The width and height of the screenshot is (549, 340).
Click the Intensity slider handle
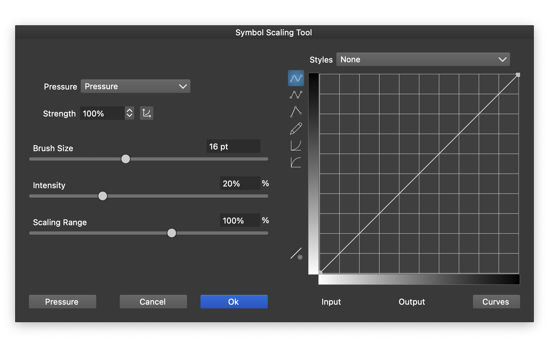pos(103,196)
